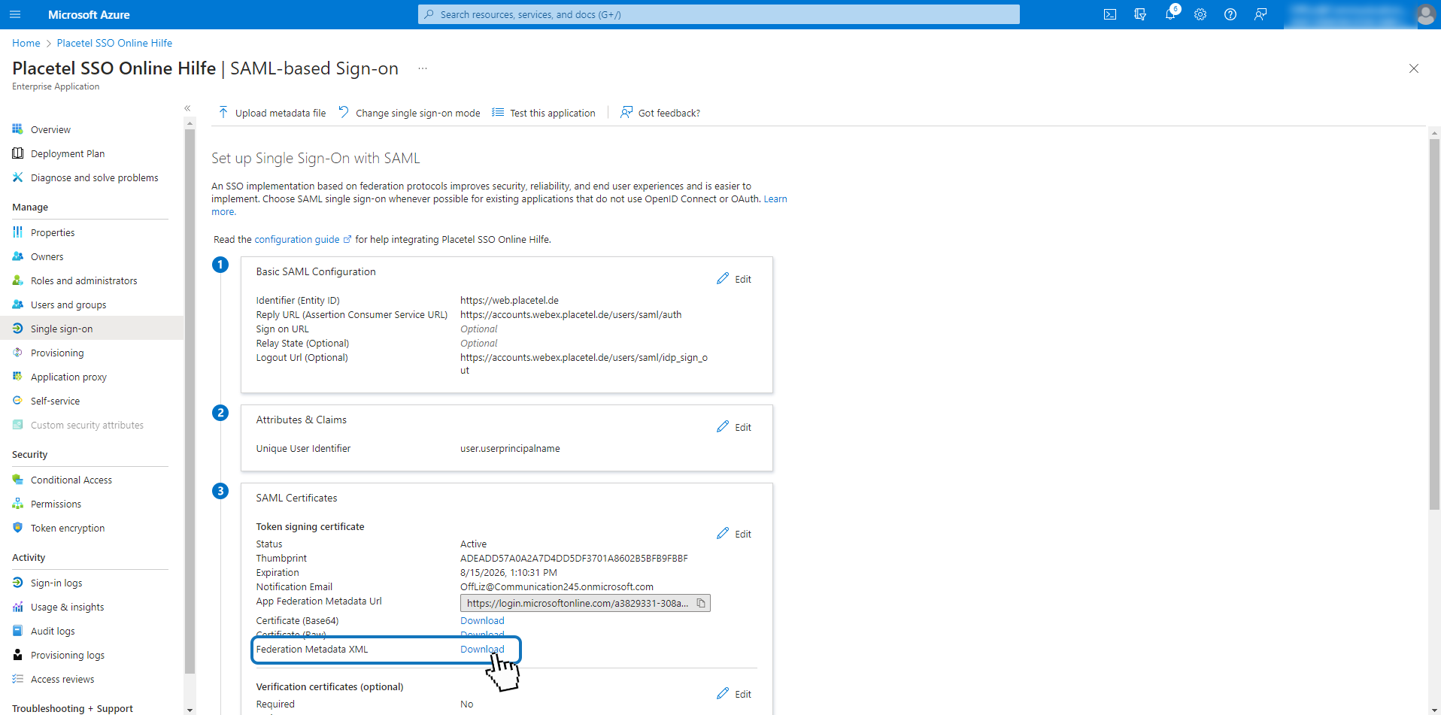
Task: Click Test this application
Action: tap(544, 113)
